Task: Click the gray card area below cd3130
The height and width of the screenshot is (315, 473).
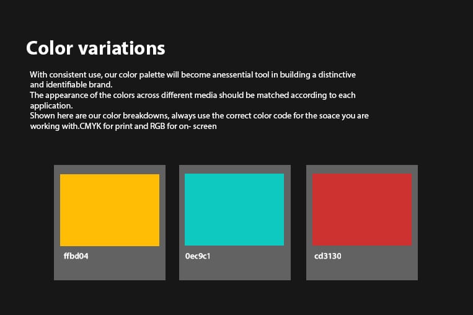Action: (x=362, y=270)
